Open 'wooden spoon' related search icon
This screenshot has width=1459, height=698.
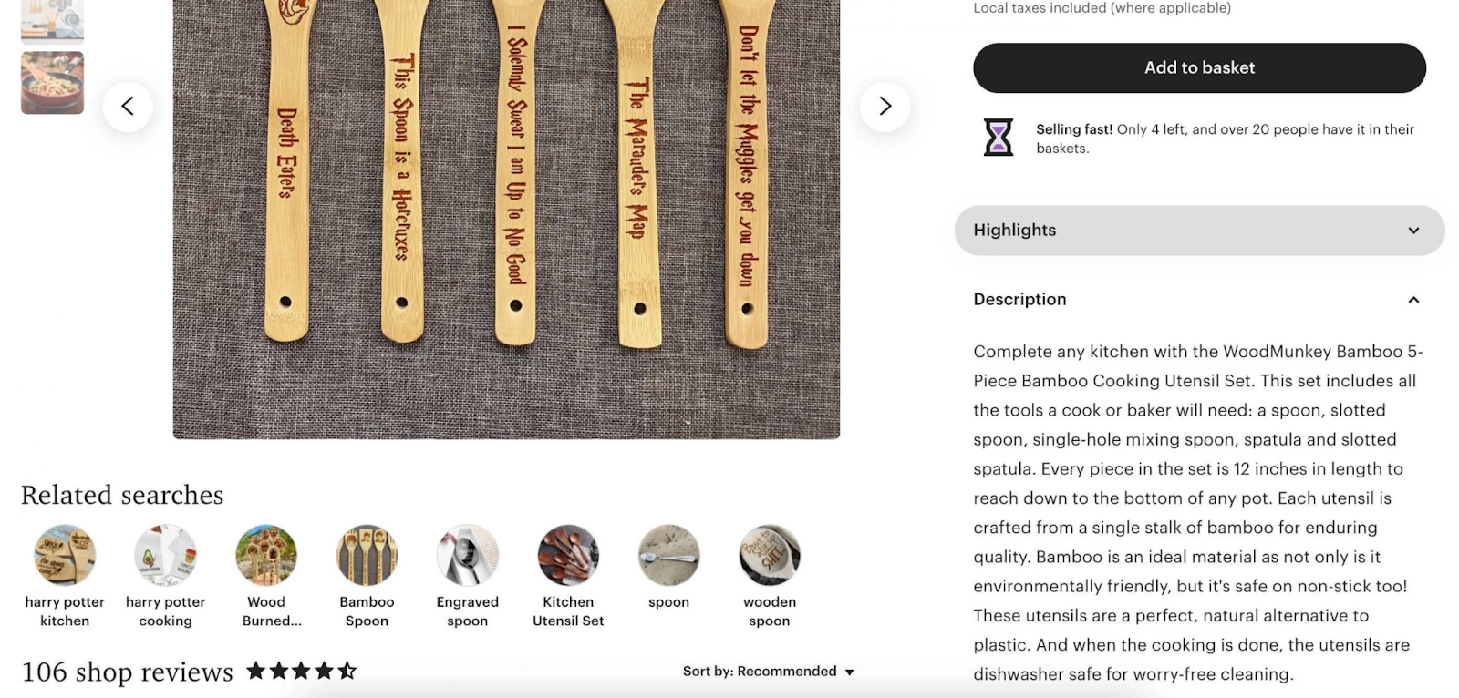coord(770,555)
